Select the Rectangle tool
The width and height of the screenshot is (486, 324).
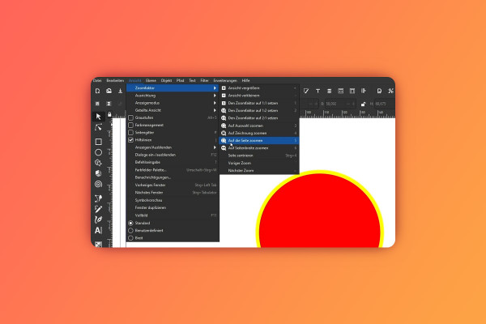[99, 142]
